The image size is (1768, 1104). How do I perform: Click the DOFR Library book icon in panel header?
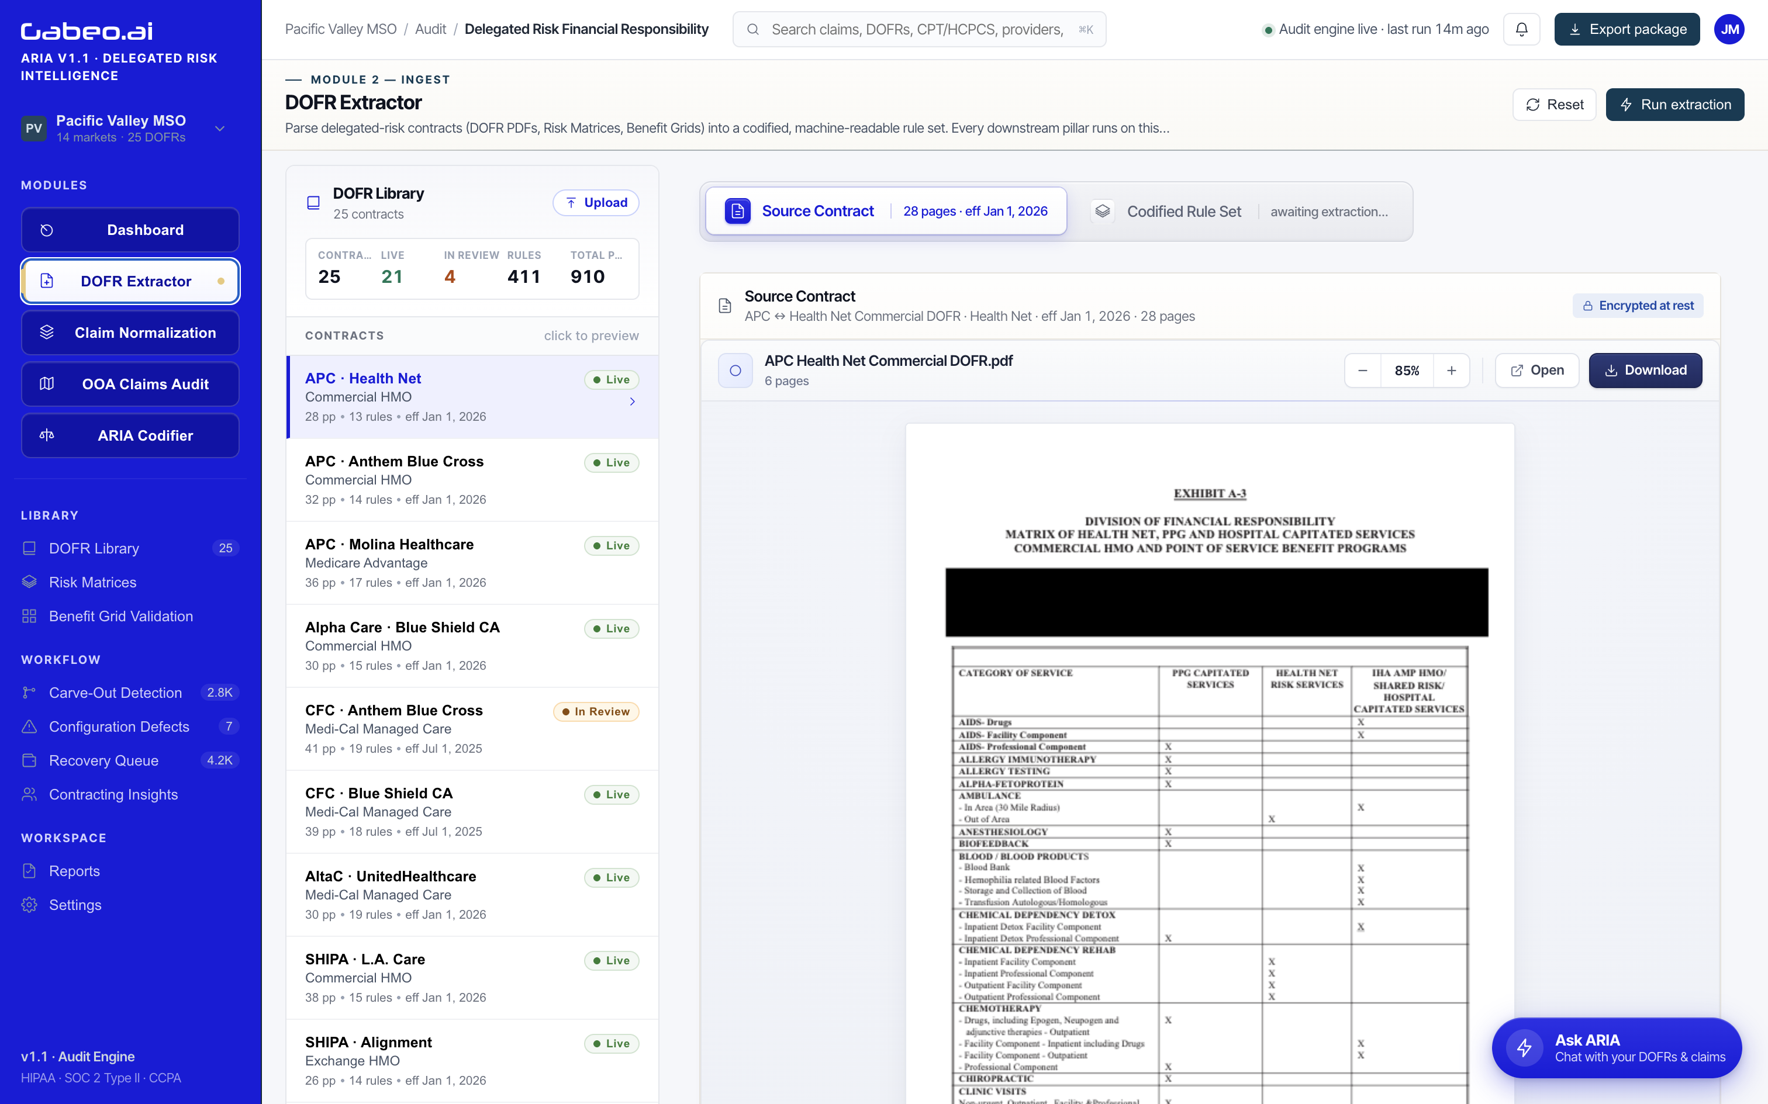coord(313,203)
